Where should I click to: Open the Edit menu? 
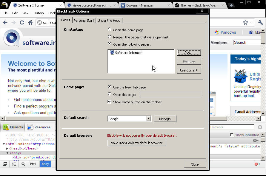pyautogui.click(x=15, y=13)
